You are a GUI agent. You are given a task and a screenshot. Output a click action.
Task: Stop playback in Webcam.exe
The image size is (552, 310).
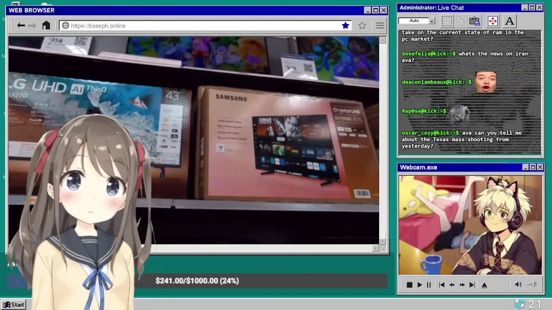pos(409,285)
